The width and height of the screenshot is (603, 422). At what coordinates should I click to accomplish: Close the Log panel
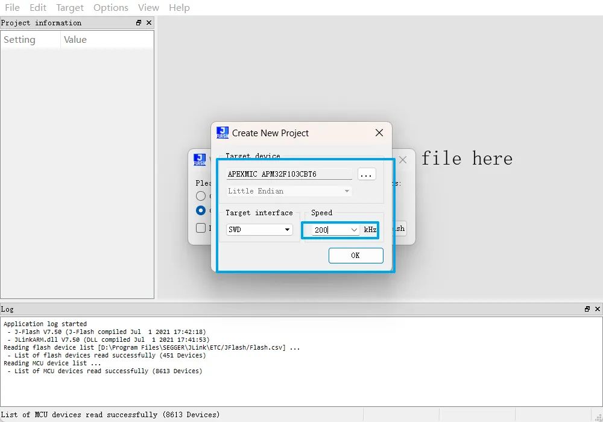(598, 309)
